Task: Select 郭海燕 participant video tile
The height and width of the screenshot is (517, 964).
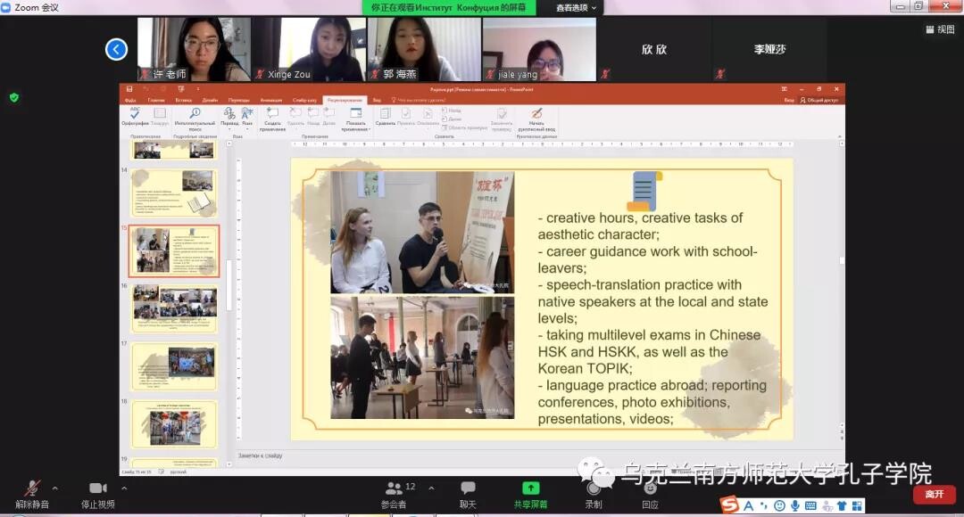Action: (424, 49)
